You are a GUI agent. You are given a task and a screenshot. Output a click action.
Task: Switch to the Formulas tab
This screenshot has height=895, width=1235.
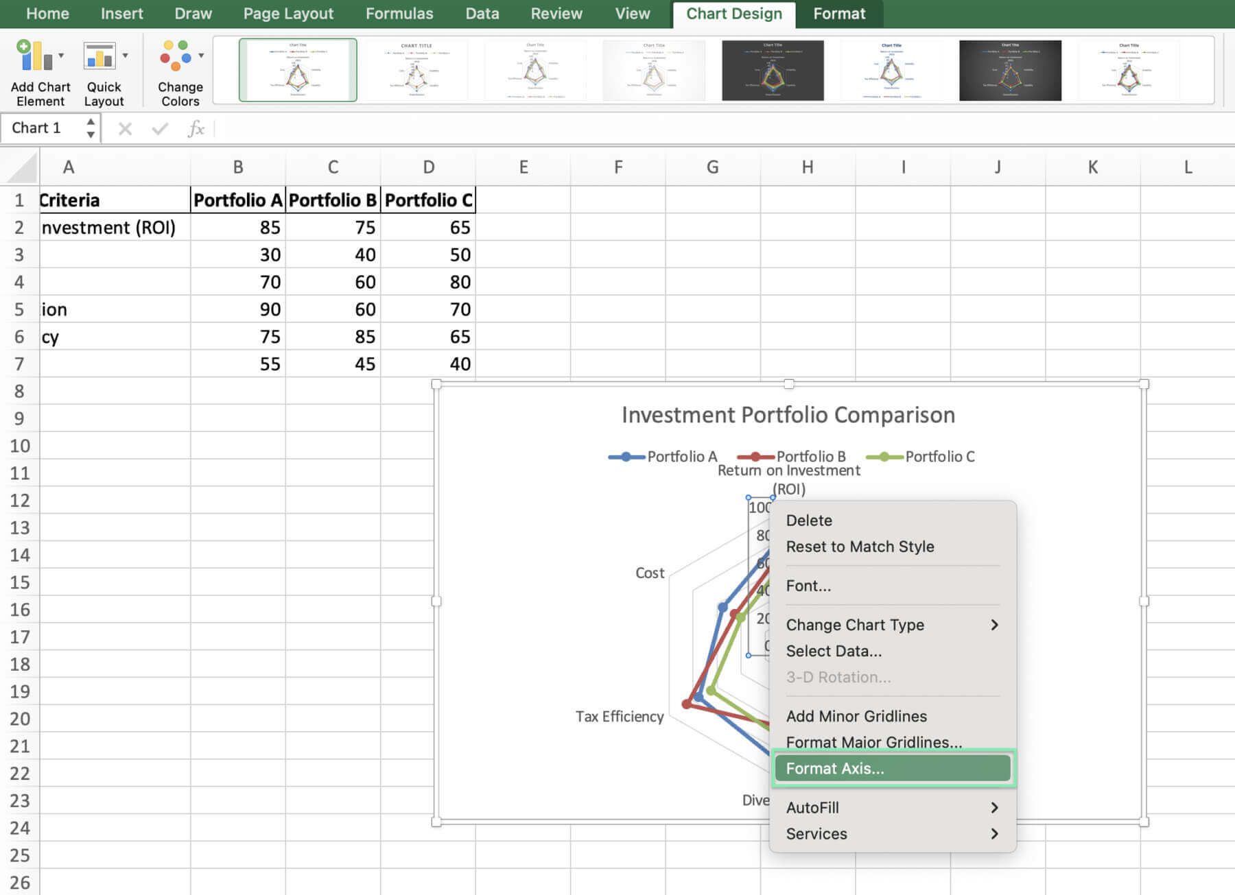click(399, 14)
